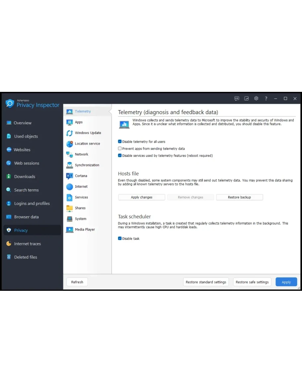The height and width of the screenshot is (383, 302).
Task: Go to Browser data in sidebar
Action: pos(26,217)
